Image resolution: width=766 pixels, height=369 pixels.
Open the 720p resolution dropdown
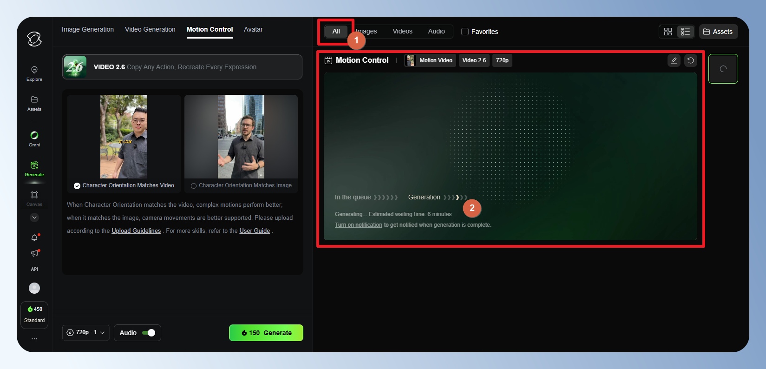click(86, 333)
